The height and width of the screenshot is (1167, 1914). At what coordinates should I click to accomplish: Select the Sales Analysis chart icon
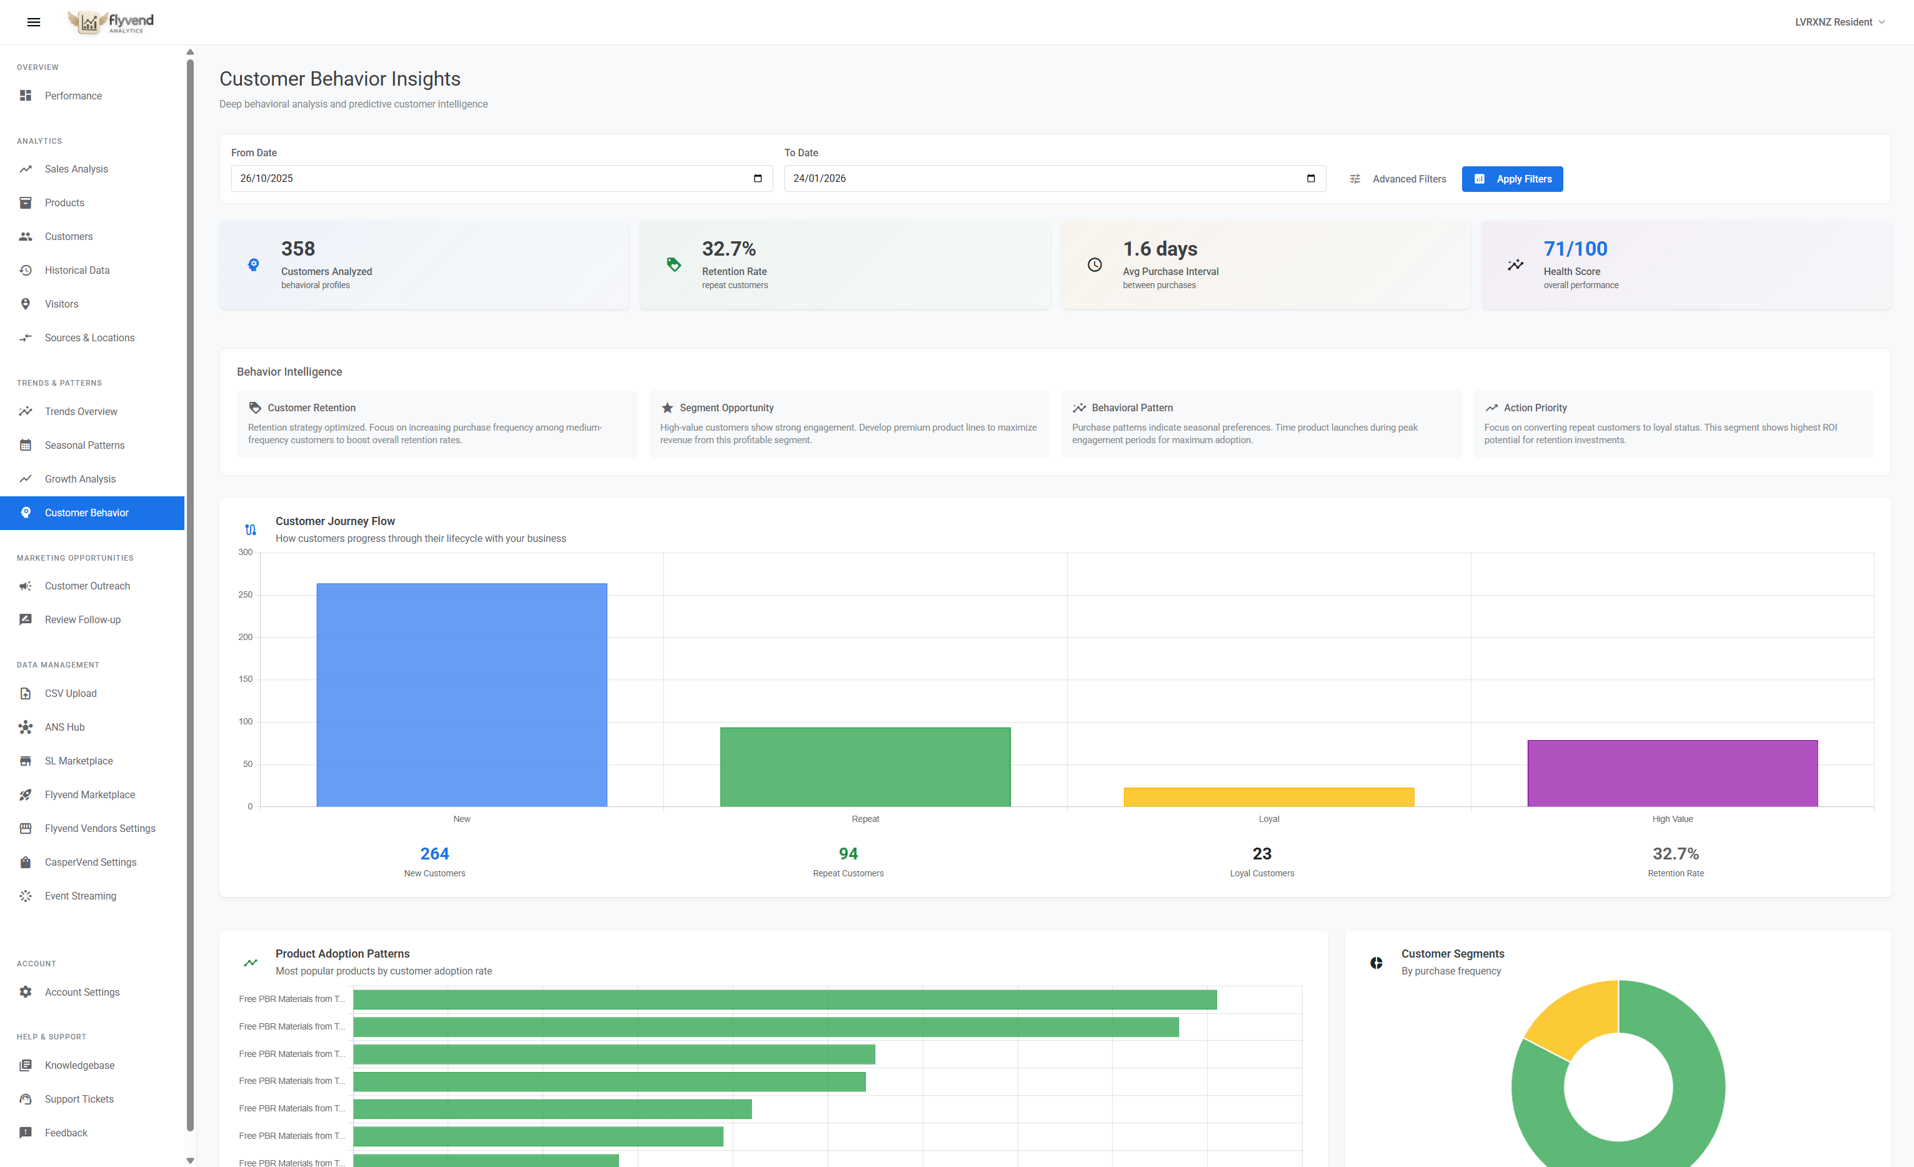coord(26,169)
